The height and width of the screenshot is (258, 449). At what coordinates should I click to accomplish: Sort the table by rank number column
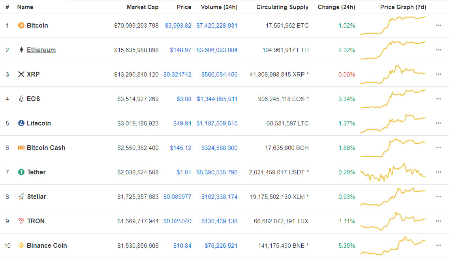(7, 7)
